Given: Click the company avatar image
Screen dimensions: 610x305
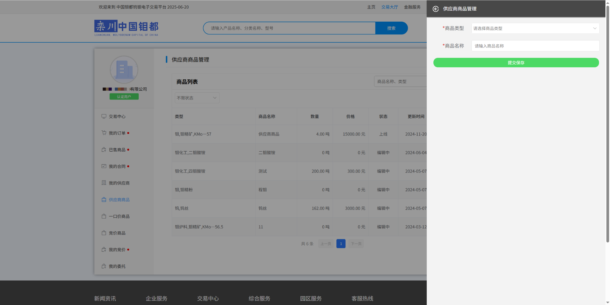Looking at the screenshot, I should [124, 70].
